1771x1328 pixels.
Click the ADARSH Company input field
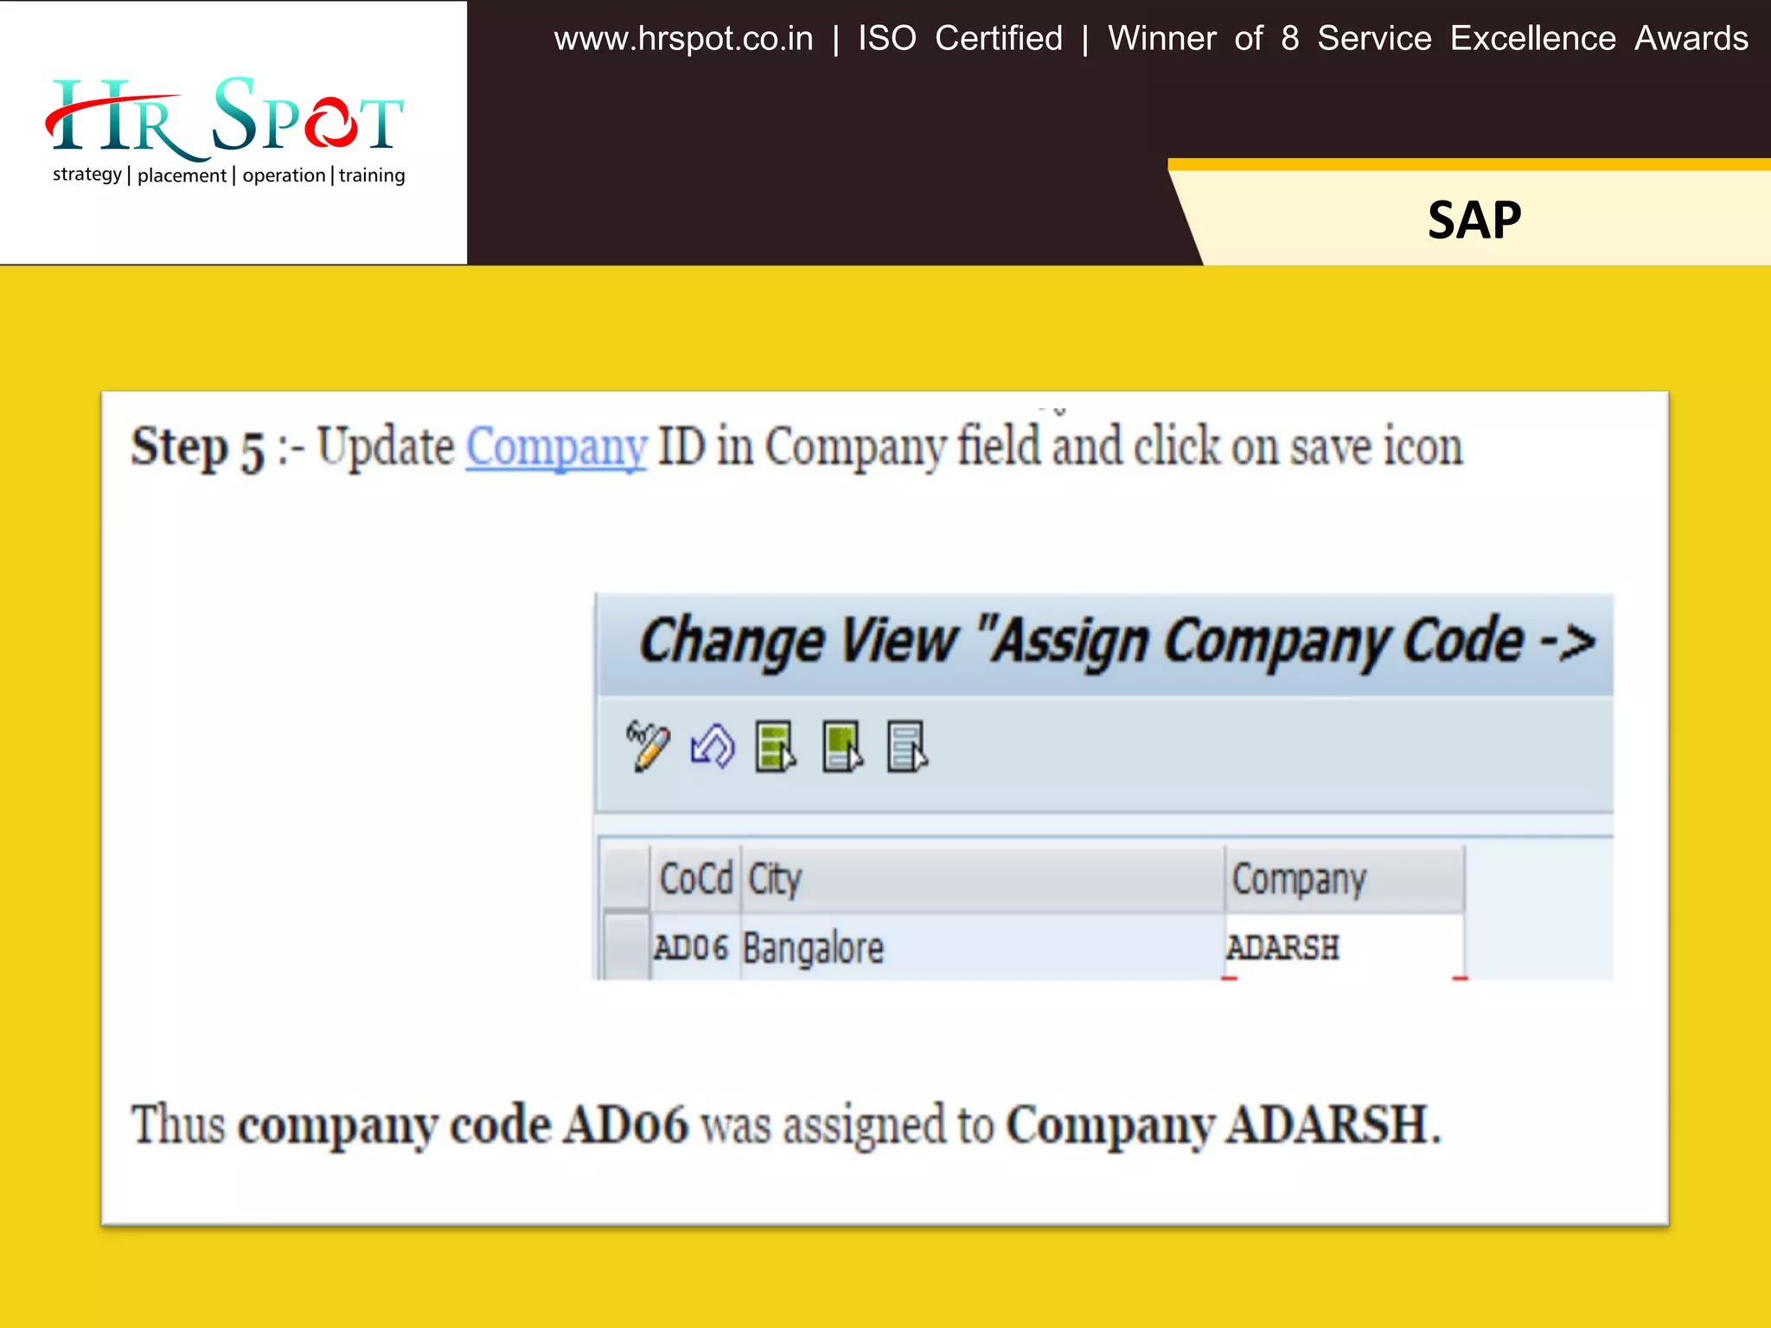click(x=1345, y=948)
